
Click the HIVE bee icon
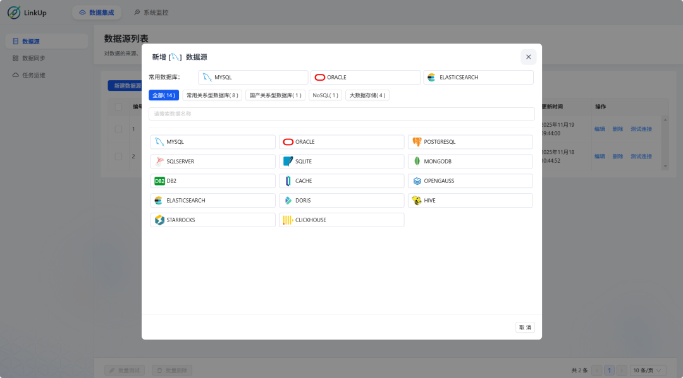[x=417, y=200]
